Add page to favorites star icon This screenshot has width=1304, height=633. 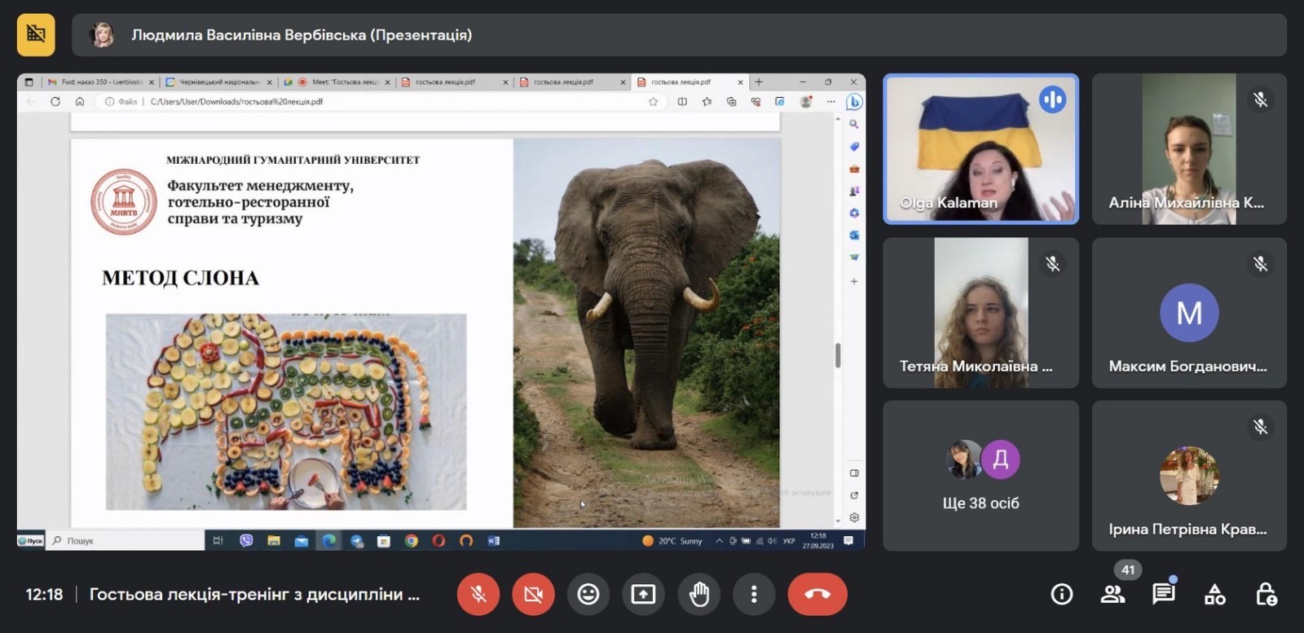(x=653, y=102)
